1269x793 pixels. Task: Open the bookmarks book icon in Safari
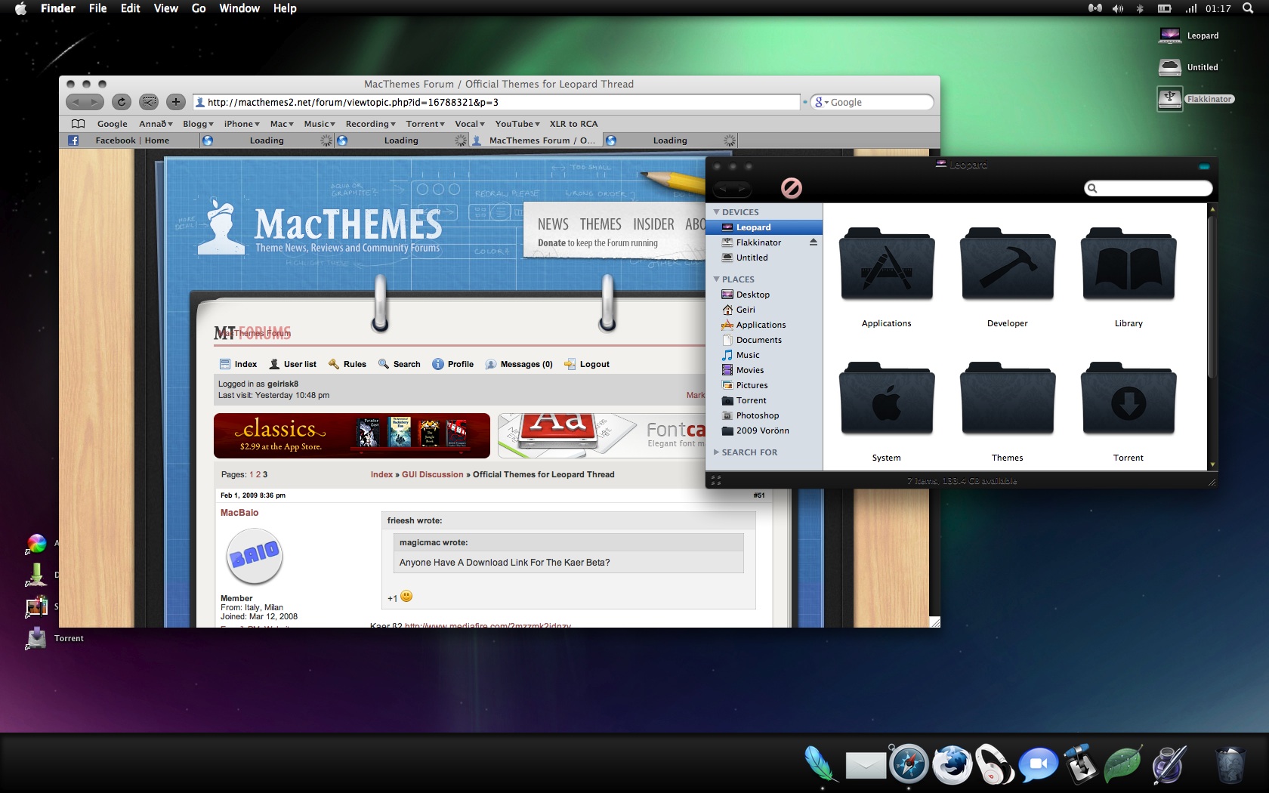[x=78, y=124]
